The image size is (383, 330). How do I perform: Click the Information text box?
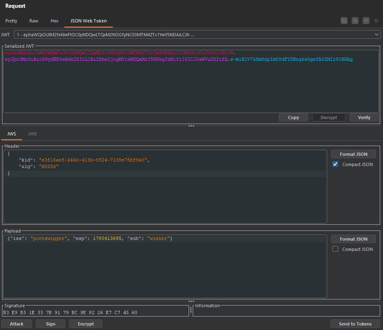[x=286, y=312]
